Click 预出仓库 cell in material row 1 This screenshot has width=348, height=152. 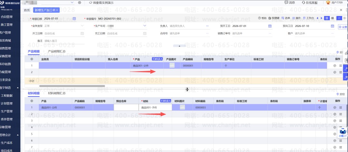(x=126, y=107)
